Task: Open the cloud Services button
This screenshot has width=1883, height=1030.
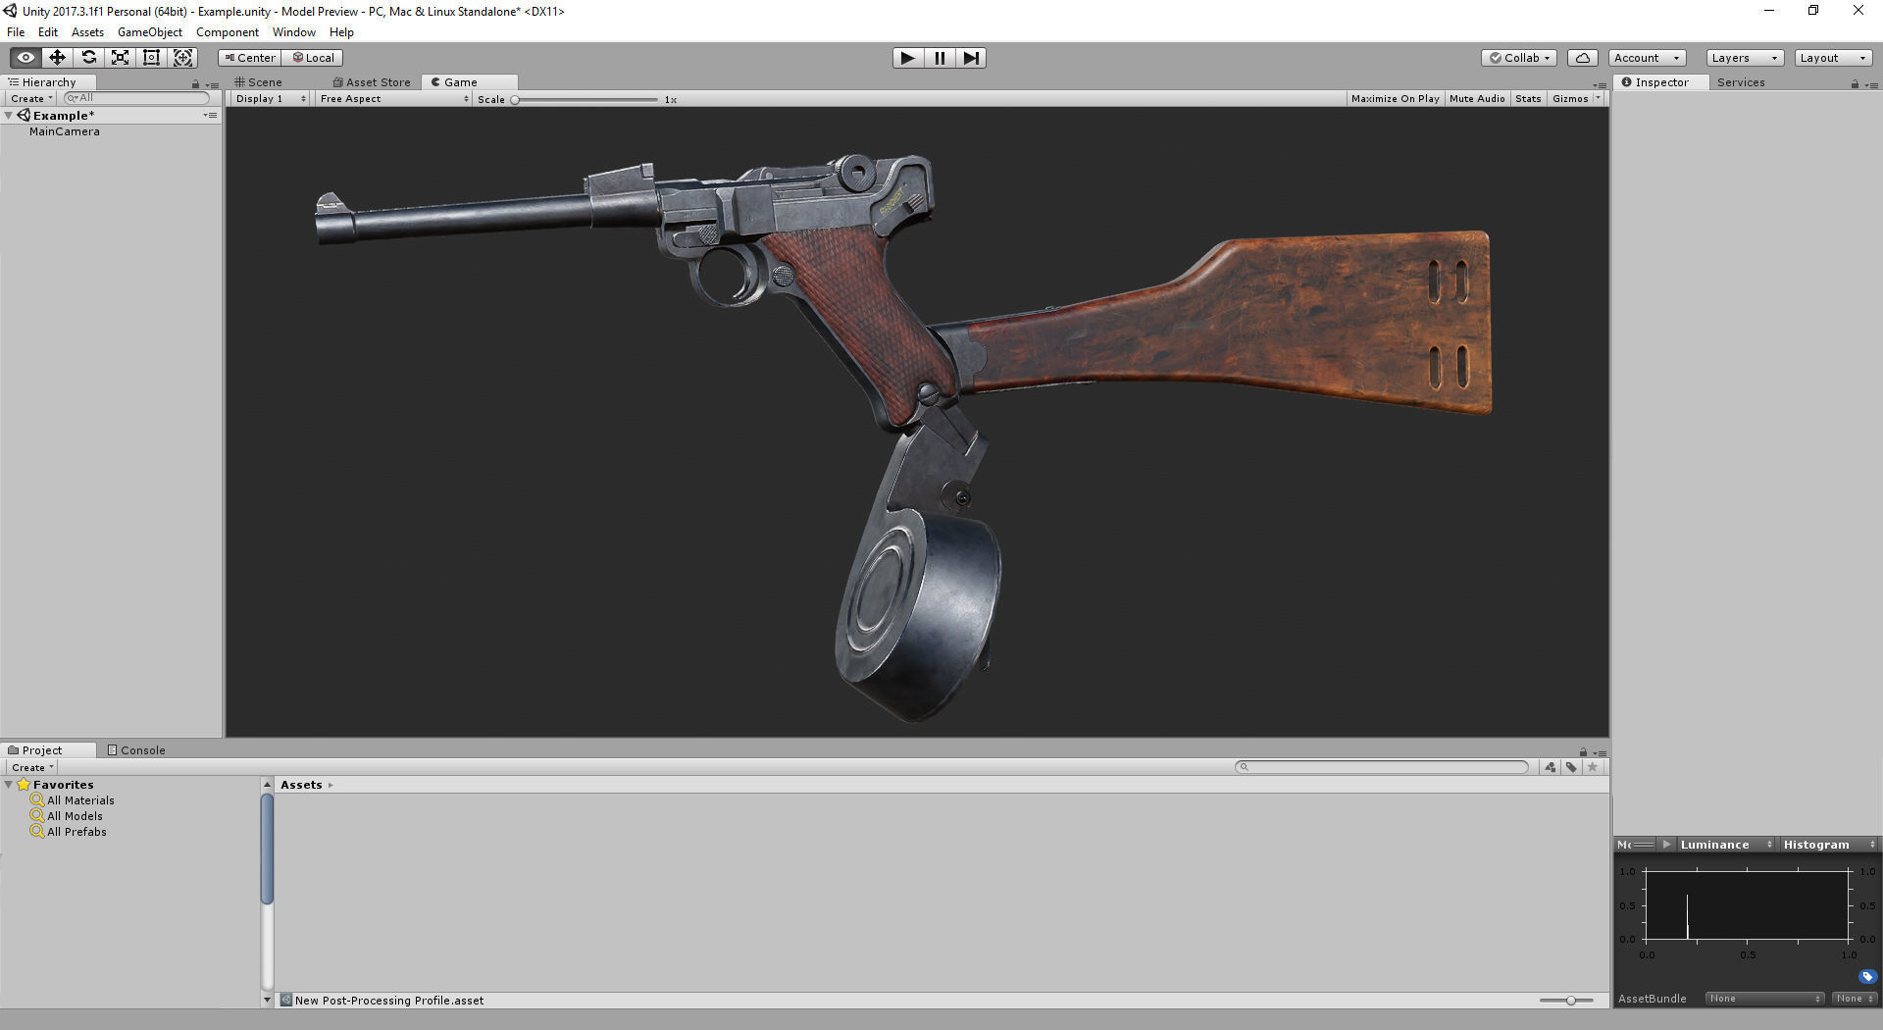Action: 1582,58
